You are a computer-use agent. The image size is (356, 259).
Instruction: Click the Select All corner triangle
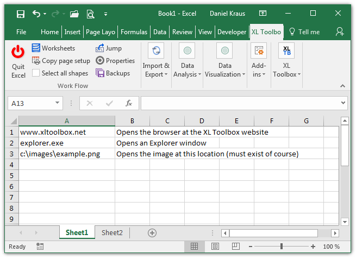pos(13,121)
